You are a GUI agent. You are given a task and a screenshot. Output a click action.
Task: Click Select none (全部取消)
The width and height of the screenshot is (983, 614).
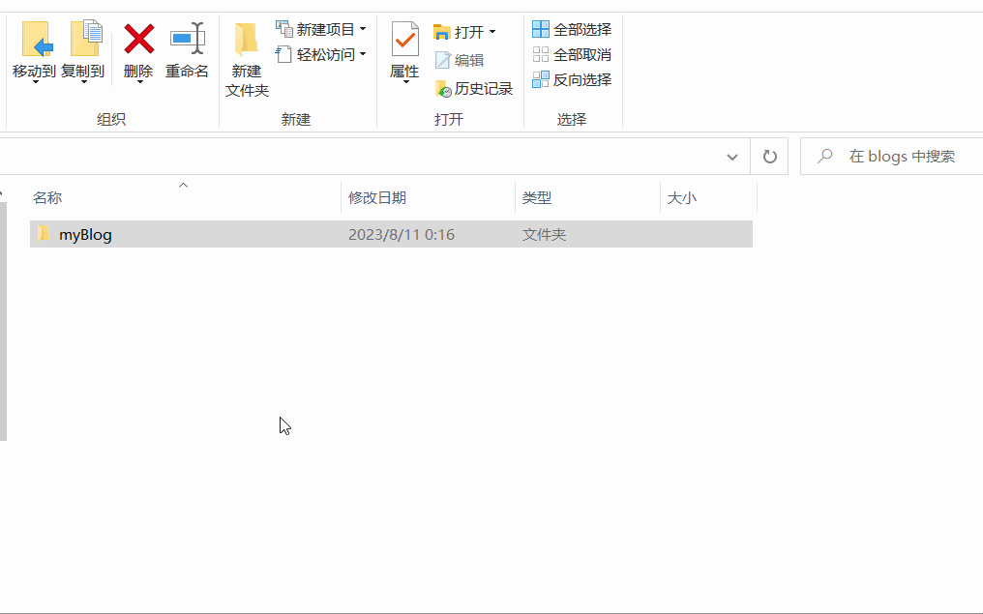point(572,54)
